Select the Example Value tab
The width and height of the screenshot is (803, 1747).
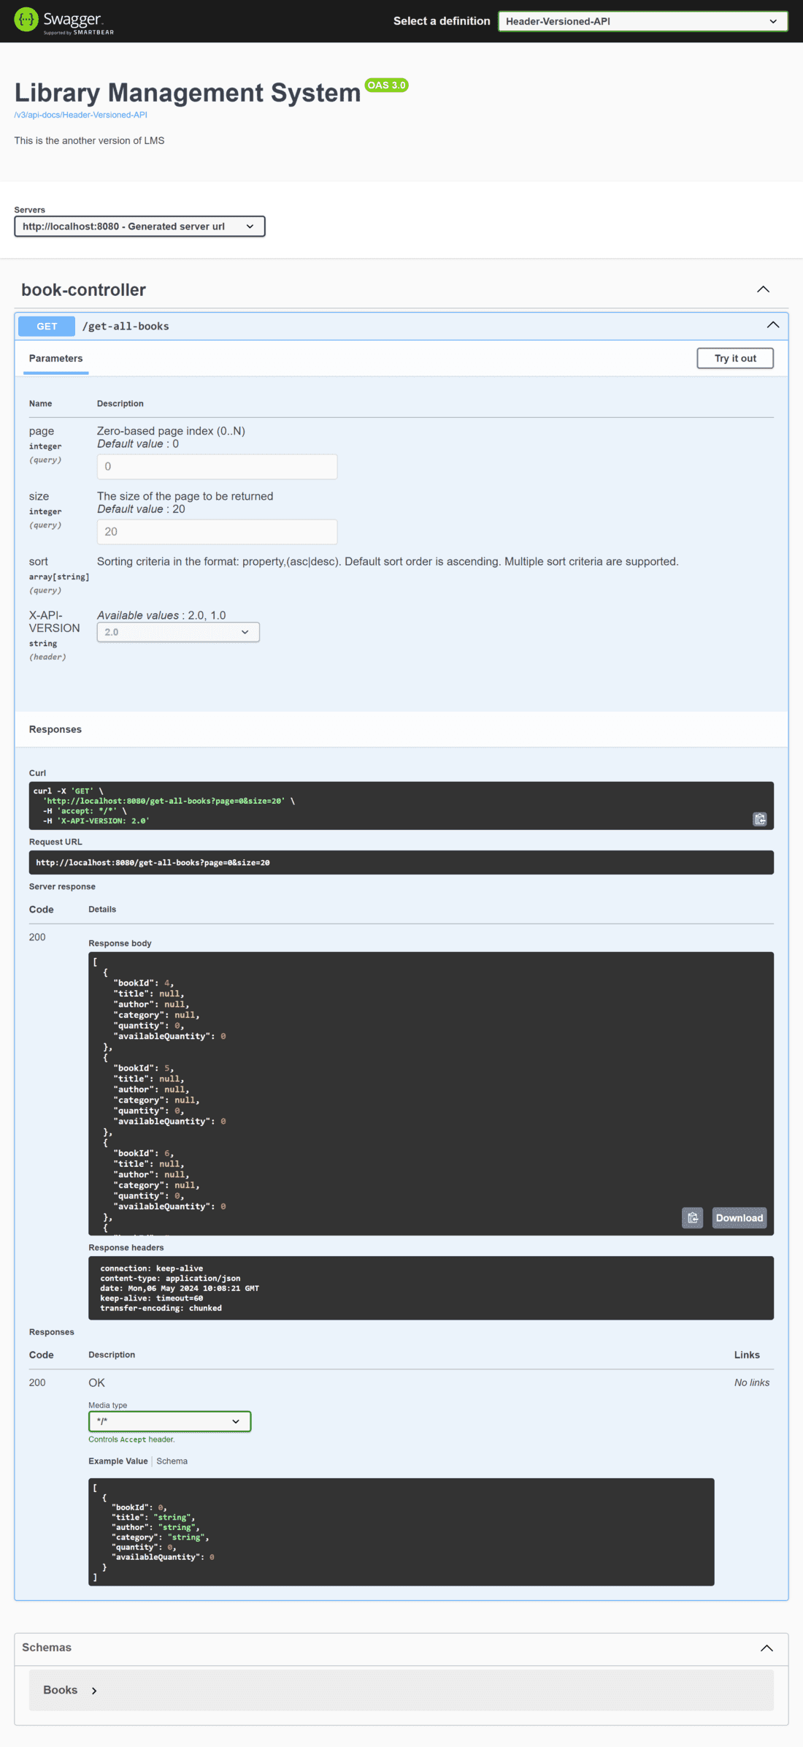118,1461
